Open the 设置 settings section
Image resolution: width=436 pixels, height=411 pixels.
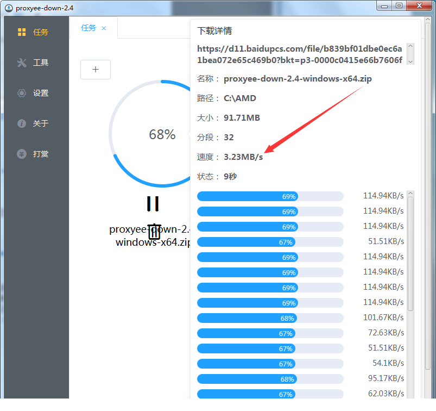(36, 93)
